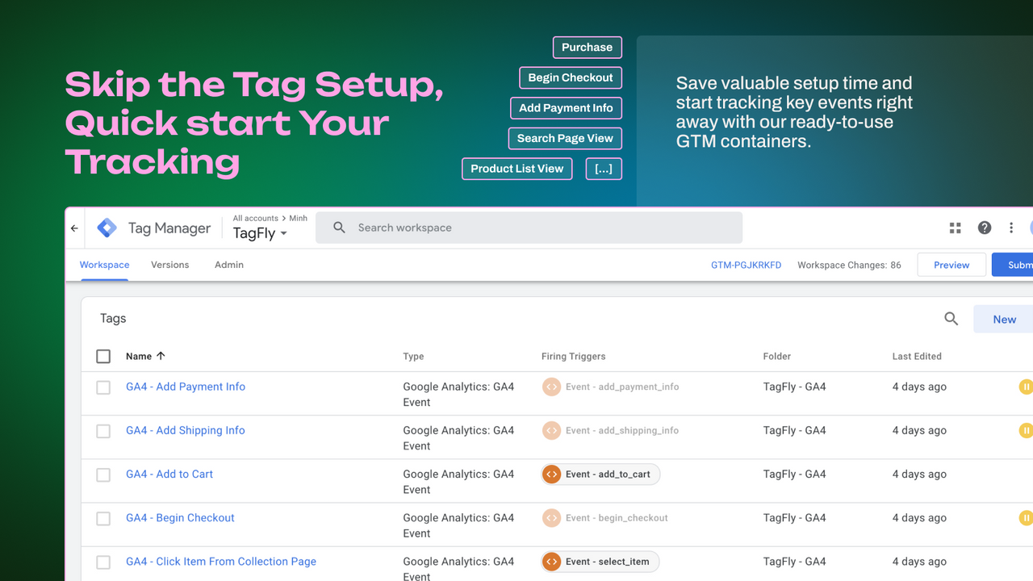
Task: Click TagFly - GA4 folder in Add to Cart row
Action: tap(794, 474)
